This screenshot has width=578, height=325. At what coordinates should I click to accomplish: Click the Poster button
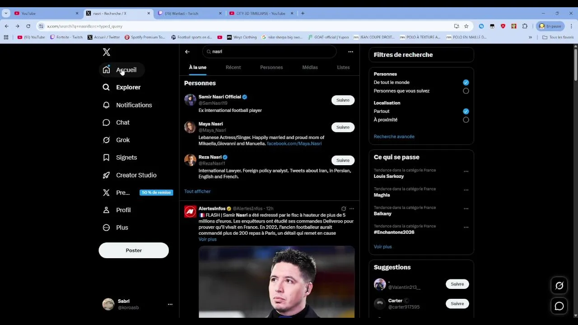pyautogui.click(x=134, y=251)
